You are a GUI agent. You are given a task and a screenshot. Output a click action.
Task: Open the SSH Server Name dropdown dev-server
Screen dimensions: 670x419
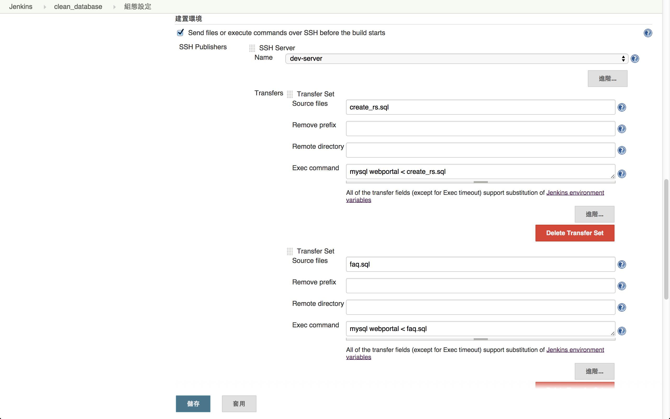(457, 59)
